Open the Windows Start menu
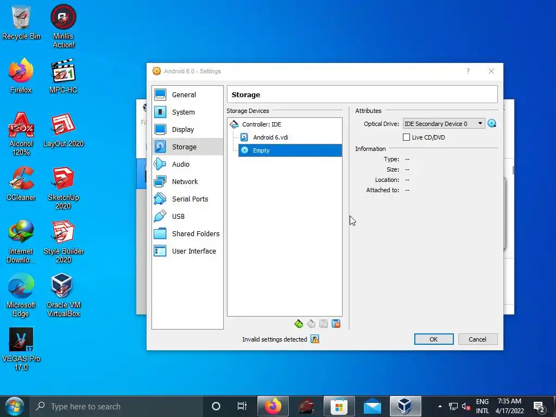556x417 pixels. tap(14, 406)
